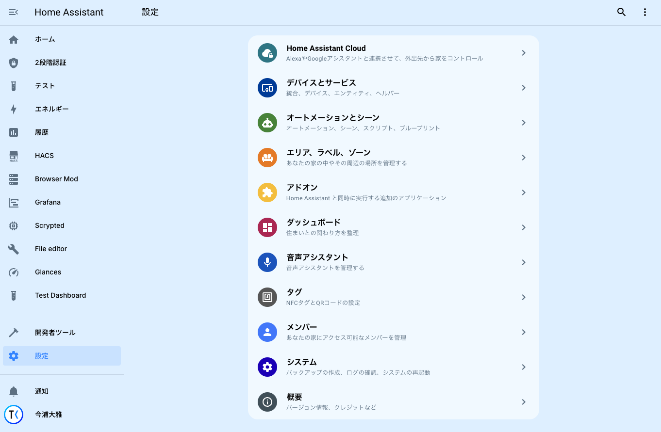Open アドオン via its chevron arrow

tap(524, 192)
